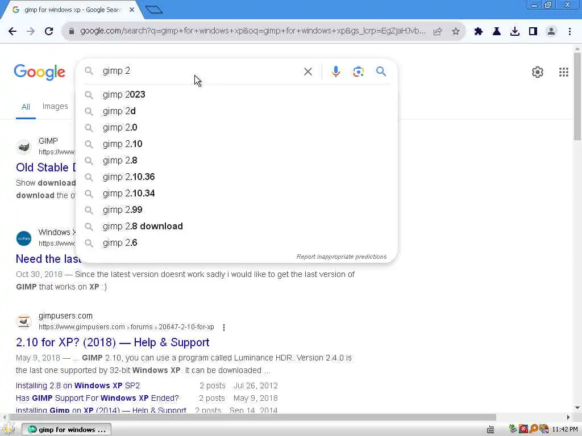
Task: Click the horizontal scrollbar thumb
Action: pos(252,417)
